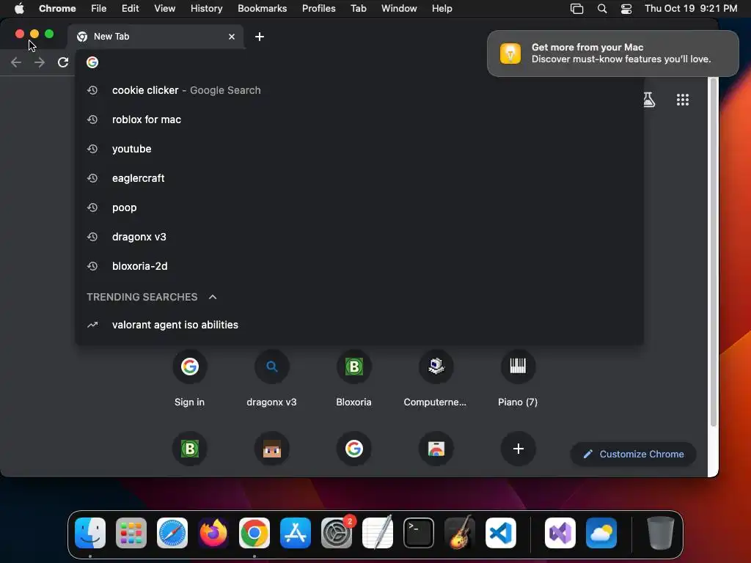Close the New Tab tab
The image size is (751, 563).
232,37
